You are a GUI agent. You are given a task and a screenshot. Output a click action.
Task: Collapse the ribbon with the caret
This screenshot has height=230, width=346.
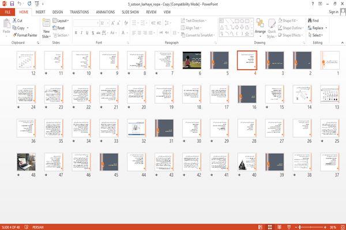pyautogui.click(x=342, y=43)
